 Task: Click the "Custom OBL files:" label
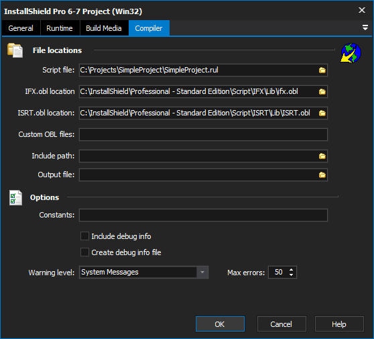(x=46, y=134)
